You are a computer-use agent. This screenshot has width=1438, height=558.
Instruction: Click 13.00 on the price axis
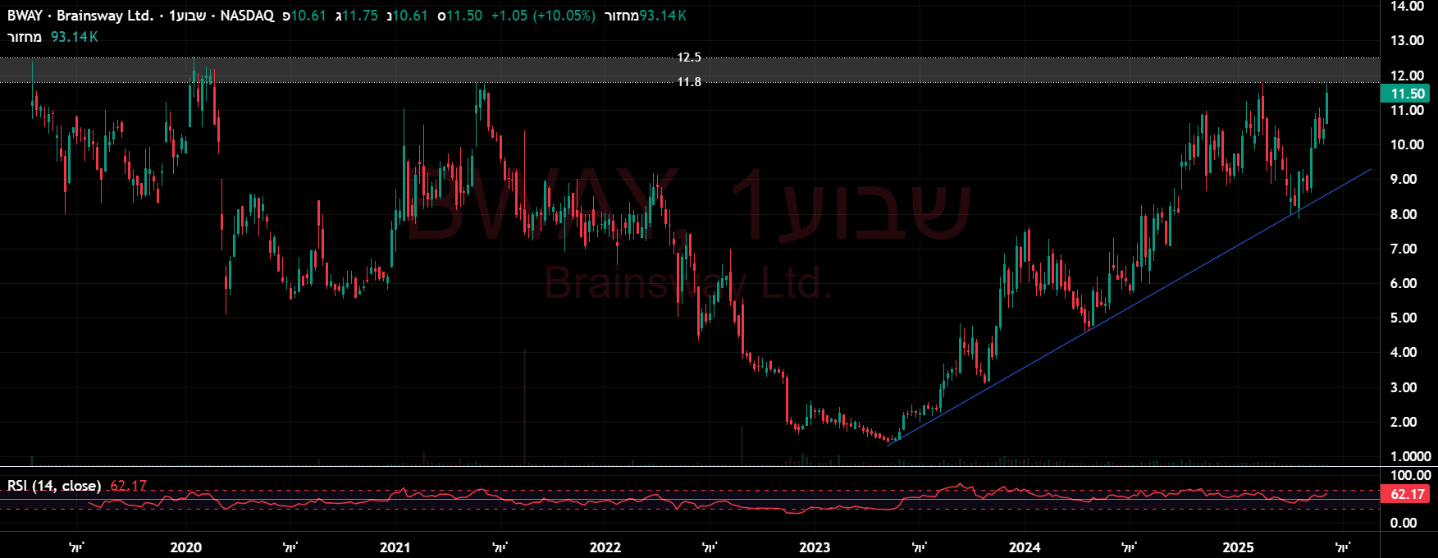tap(1407, 40)
